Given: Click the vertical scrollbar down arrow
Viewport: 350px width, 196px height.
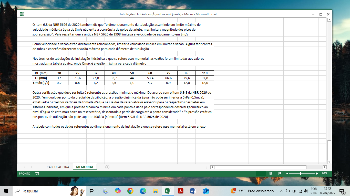Looking at the screenshot, I should point(329,162).
